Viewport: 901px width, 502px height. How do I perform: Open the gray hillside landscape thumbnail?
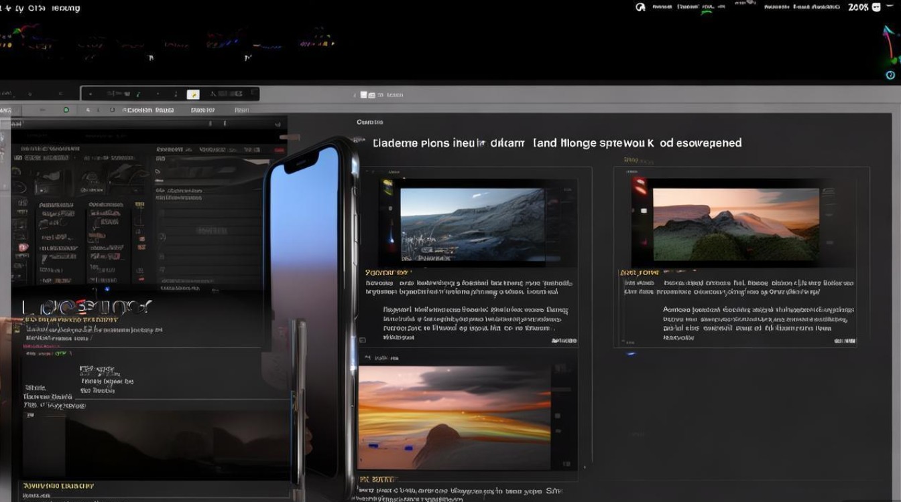[472, 224]
